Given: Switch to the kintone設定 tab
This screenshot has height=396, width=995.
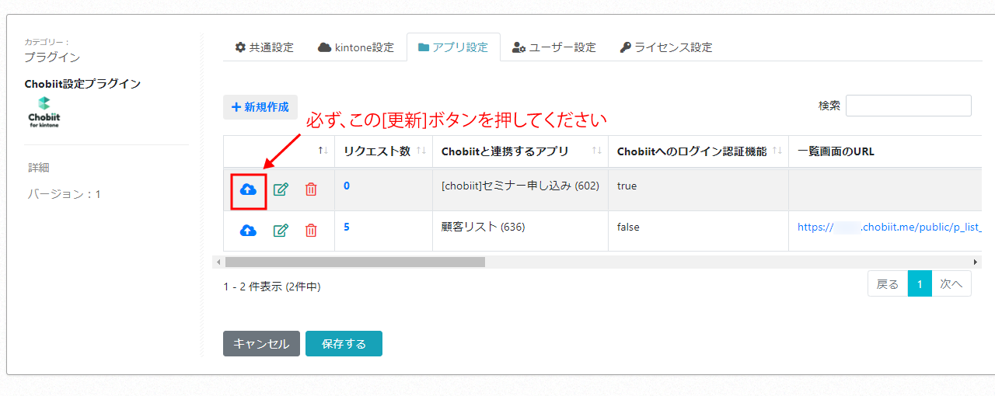Looking at the screenshot, I should click(x=356, y=47).
